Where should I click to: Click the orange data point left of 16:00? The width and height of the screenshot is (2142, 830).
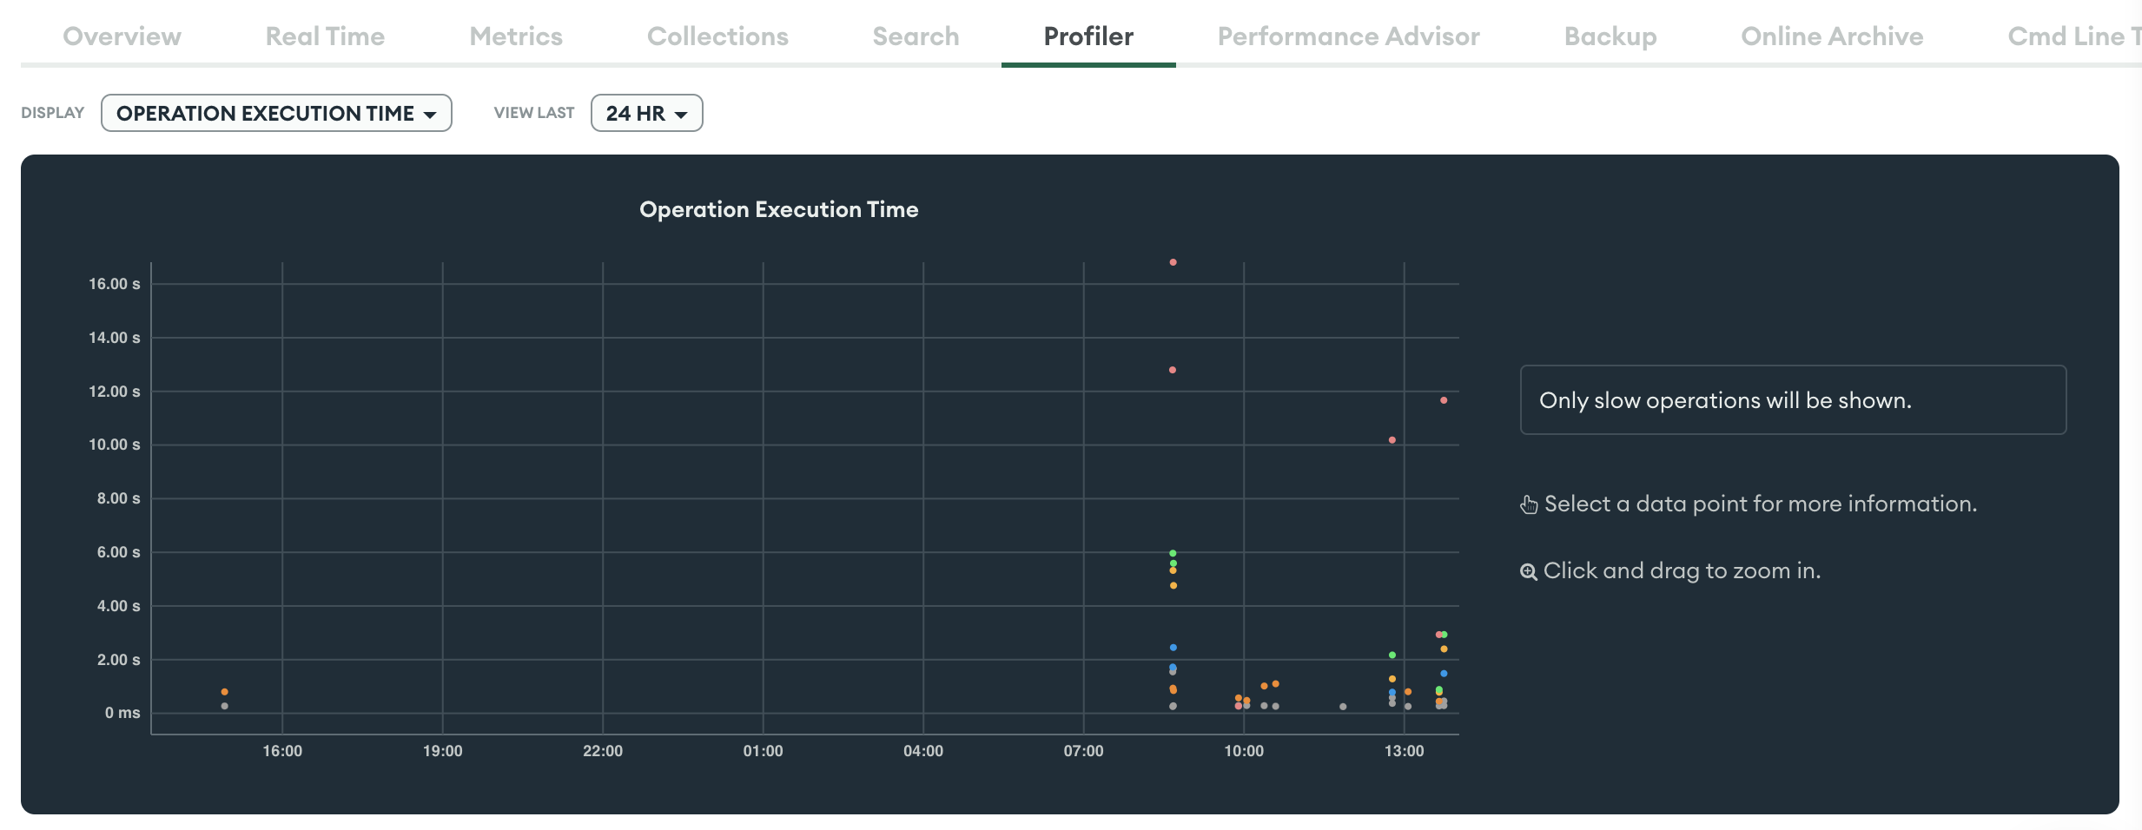pyautogui.click(x=225, y=692)
